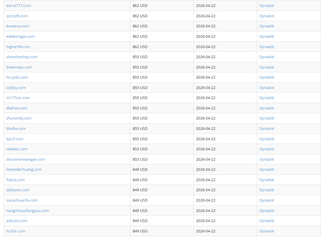Open the tjzcrf.com domain link

tap(15, 139)
